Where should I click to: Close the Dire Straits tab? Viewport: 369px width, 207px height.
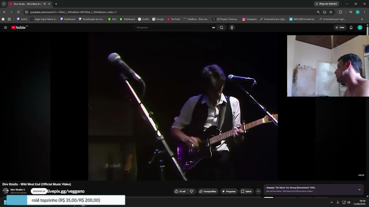[49, 4]
